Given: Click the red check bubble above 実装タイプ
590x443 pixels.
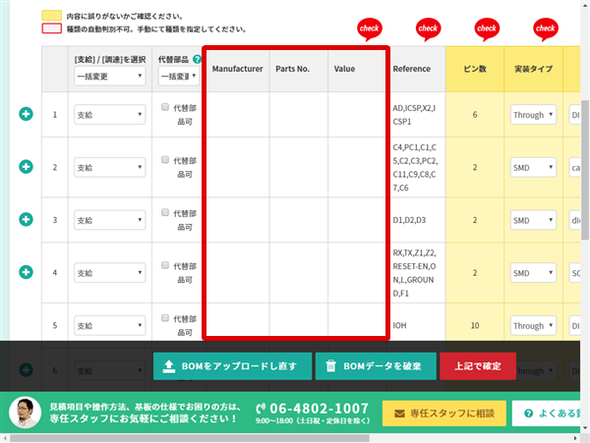Looking at the screenshot, I should pos(545,28).
